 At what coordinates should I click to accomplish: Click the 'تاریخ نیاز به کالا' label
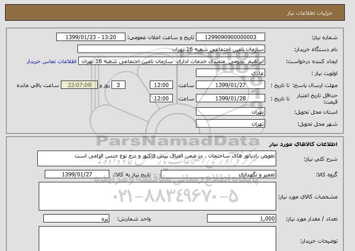coord(132,175)
